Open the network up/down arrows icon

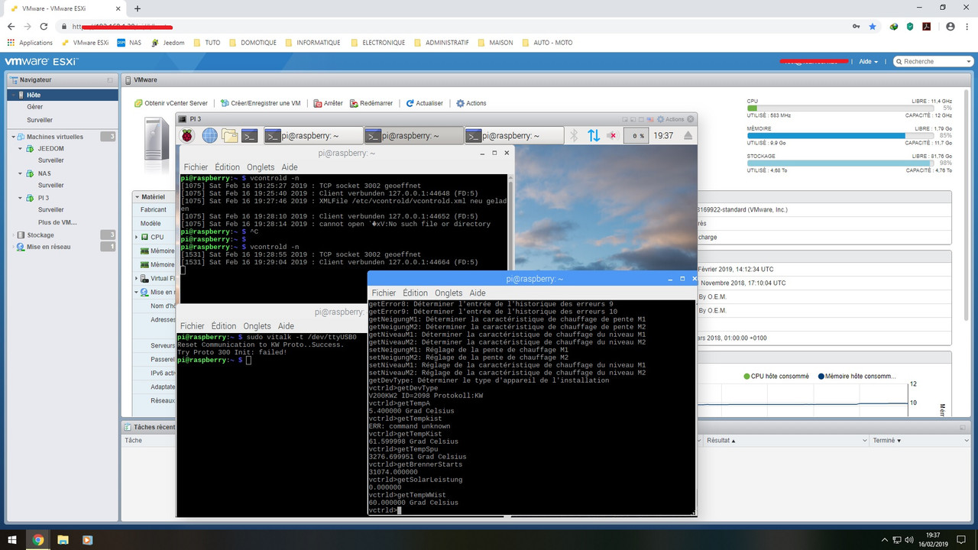pos(594,136)
